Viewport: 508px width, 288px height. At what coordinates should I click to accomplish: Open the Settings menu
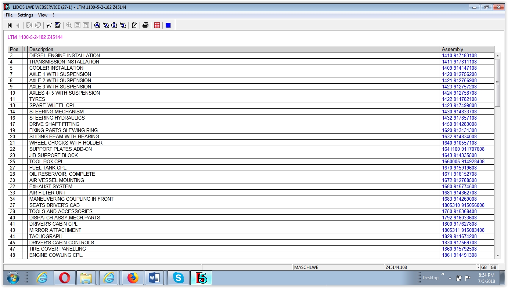25,15
